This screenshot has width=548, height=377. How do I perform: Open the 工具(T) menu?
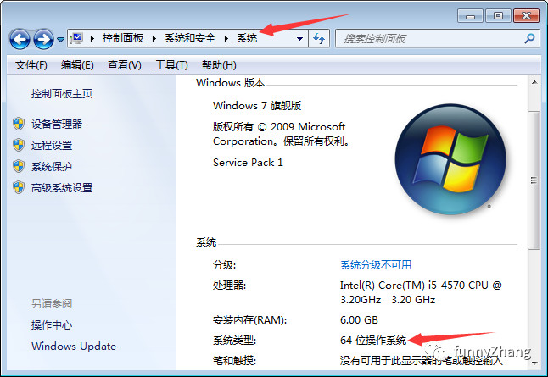171,65
